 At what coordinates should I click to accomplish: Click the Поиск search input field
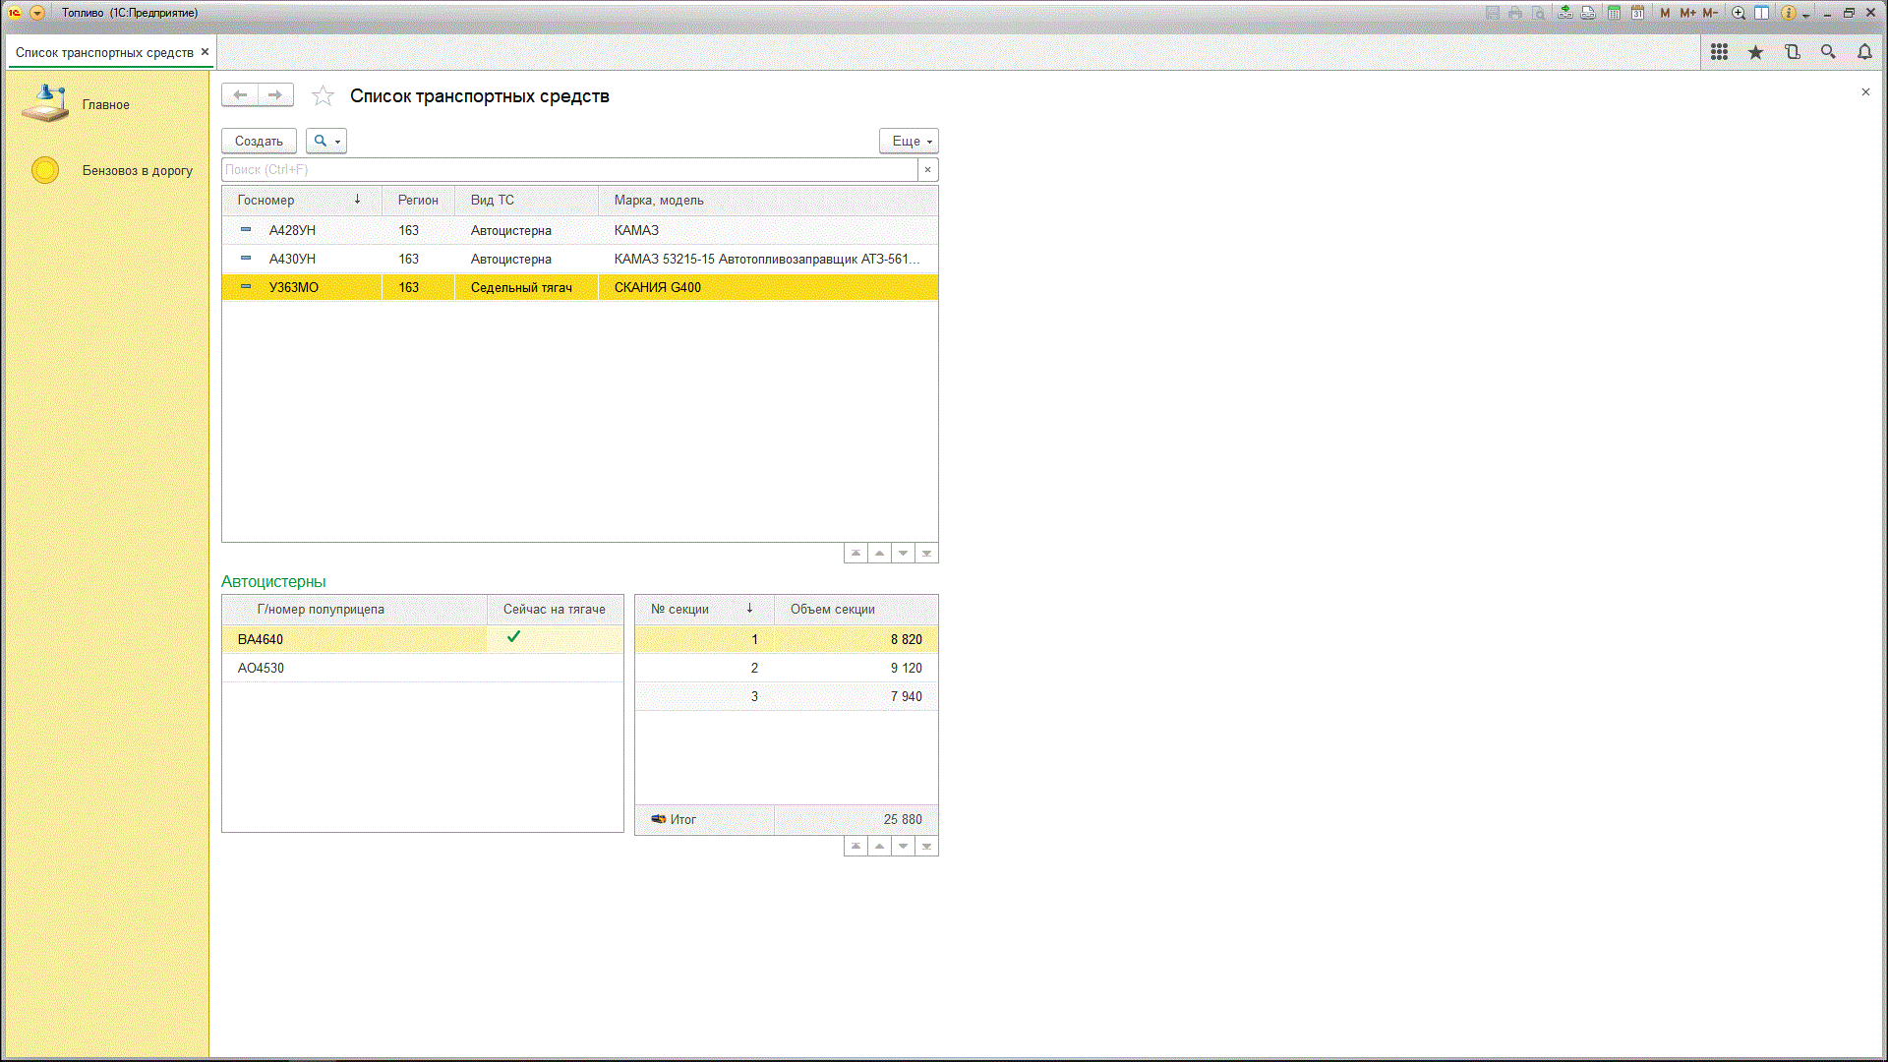(x=568, y=169)
